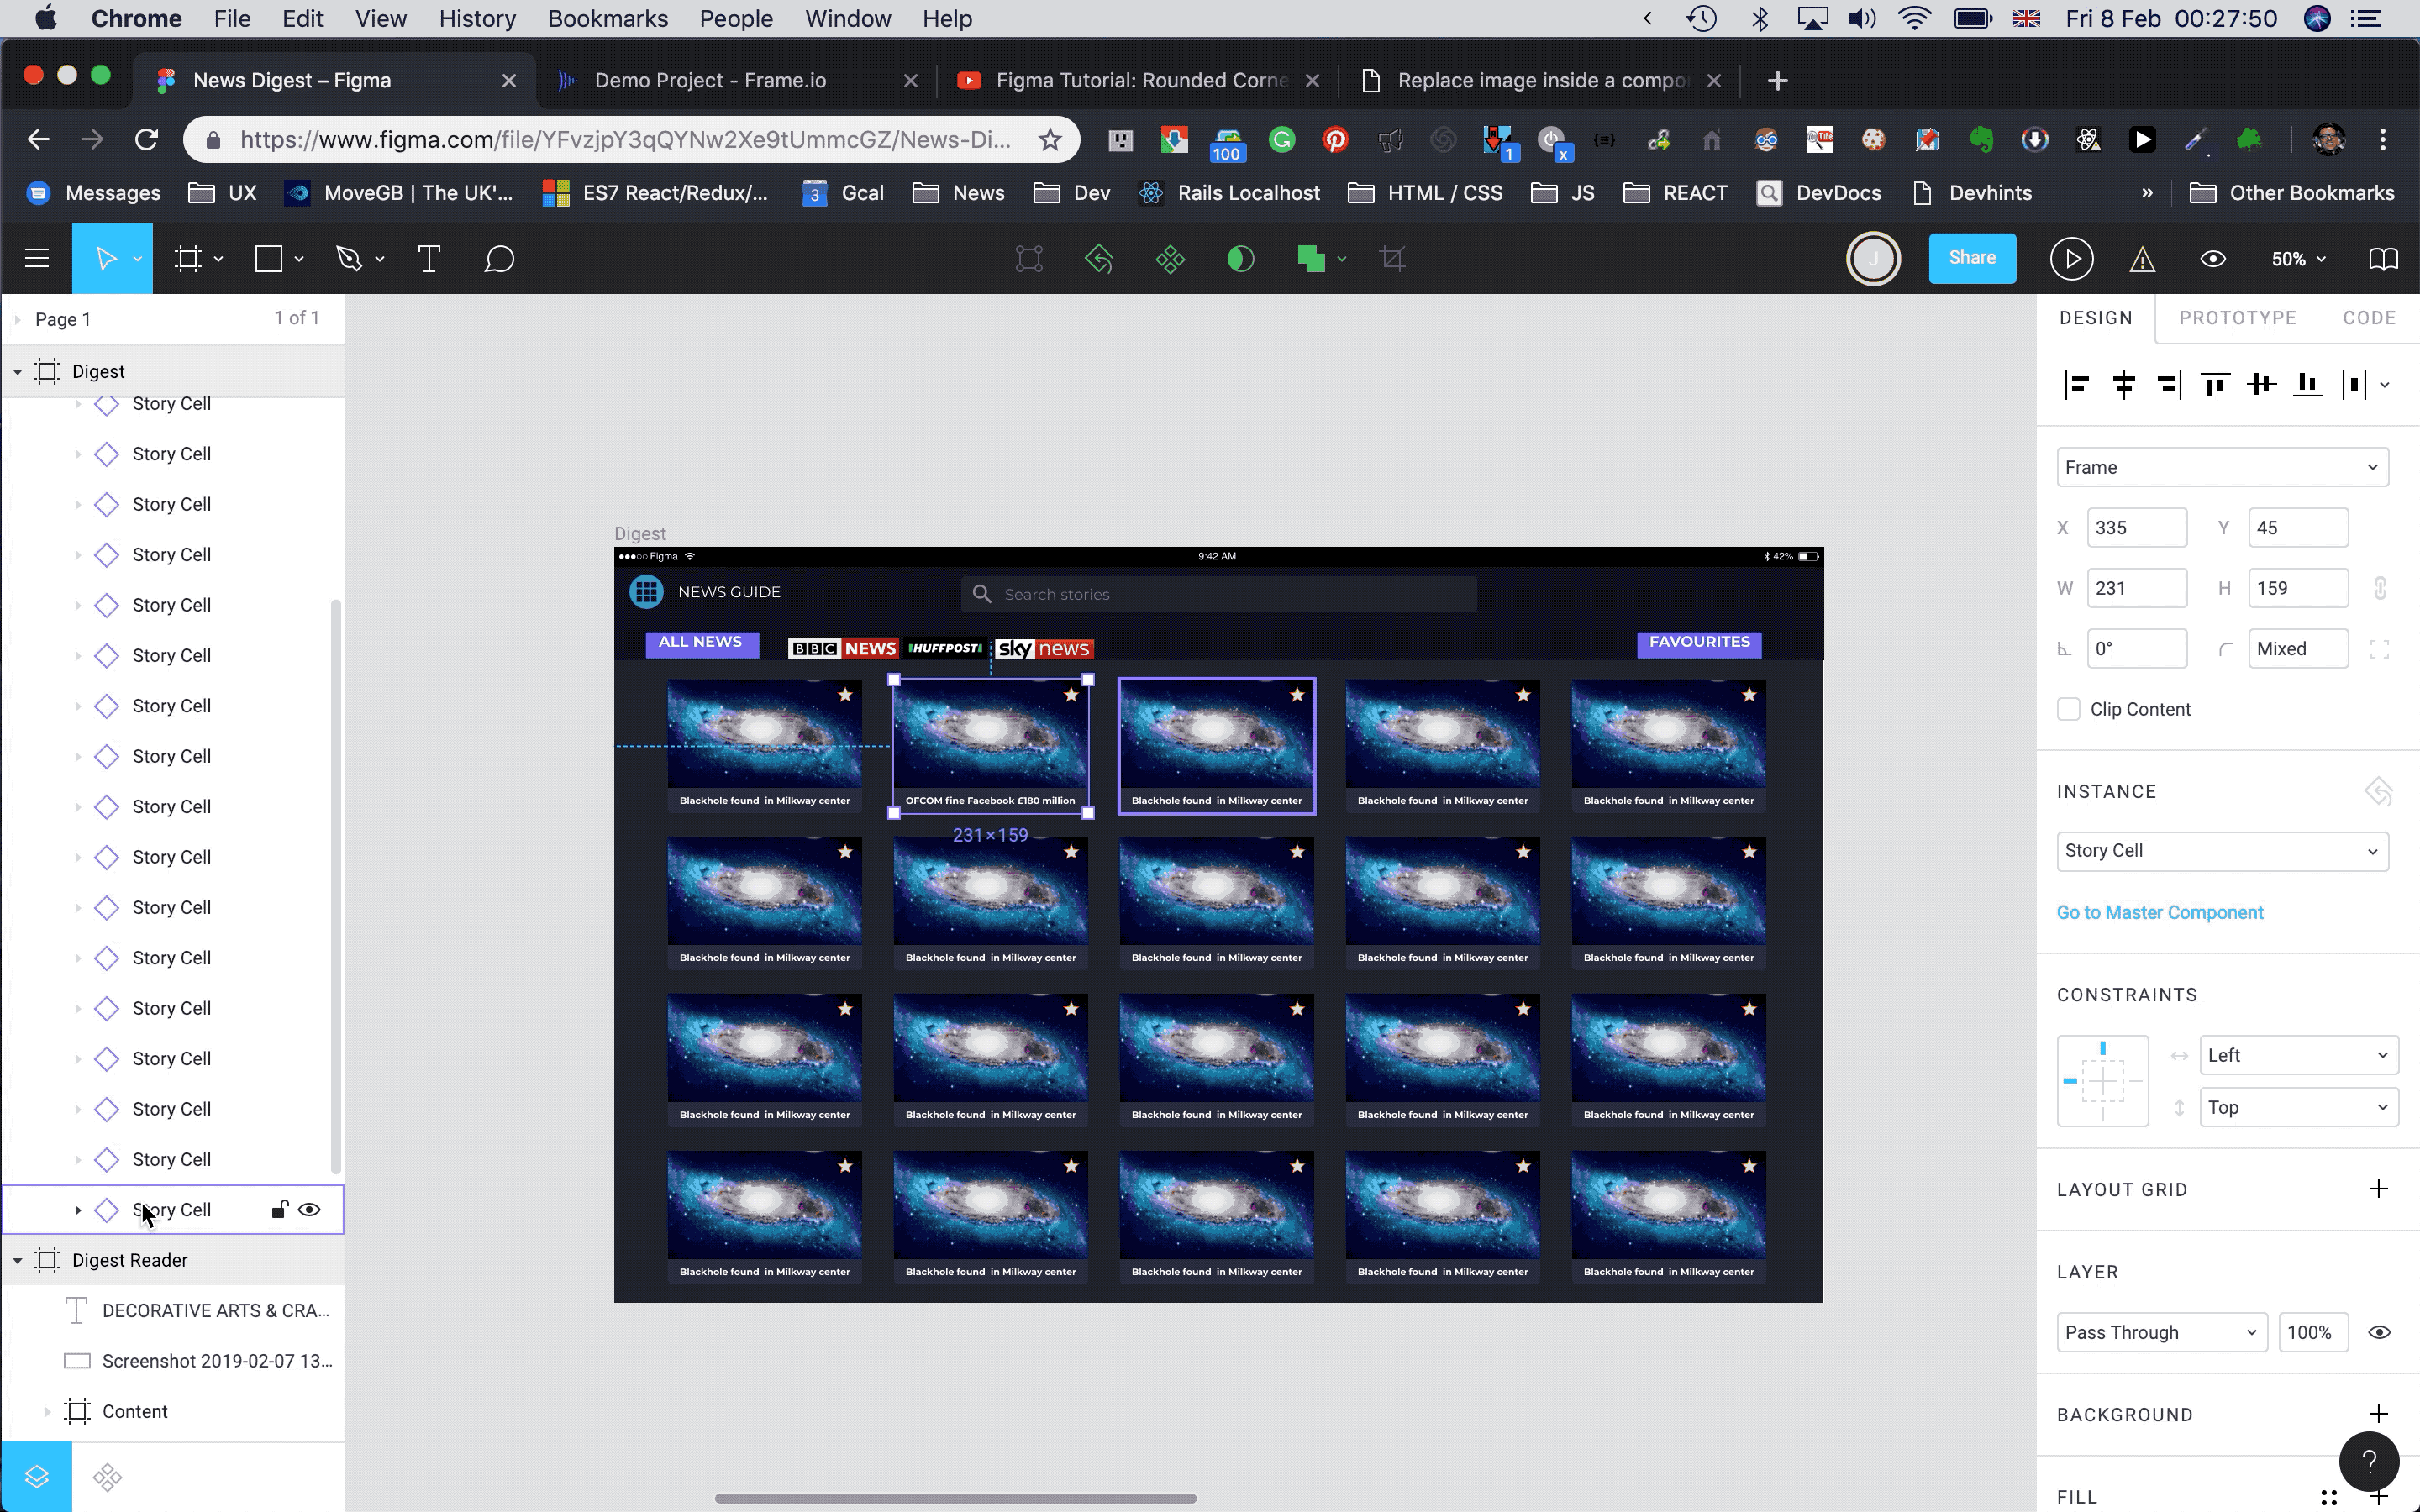2420x1512 pixels.
Task: Collapse the Digest Reader frame in layers
Action: pos(17,1261)
